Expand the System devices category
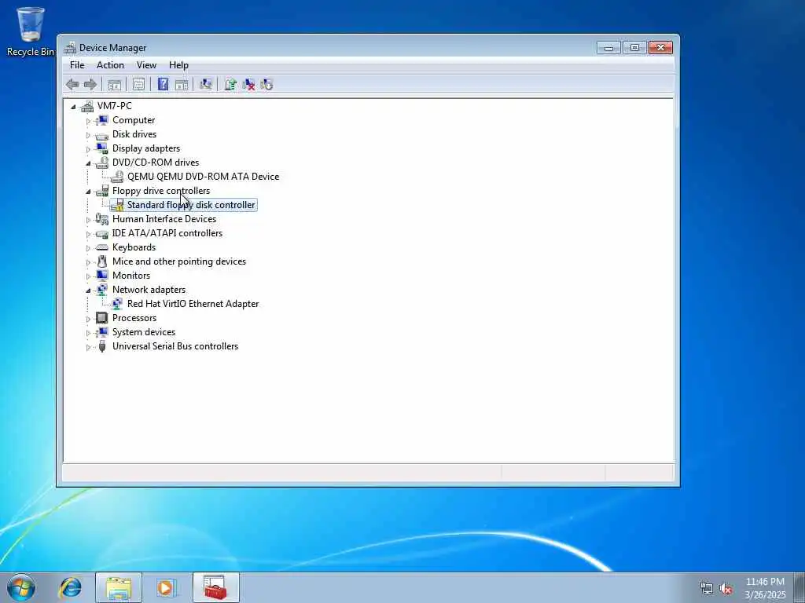 88,333
